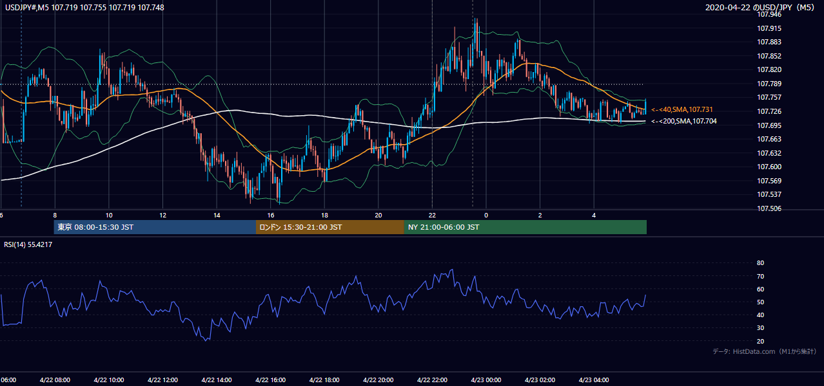Select the ロンドン 15:30-21:00 JST session bar

point(330,227)
